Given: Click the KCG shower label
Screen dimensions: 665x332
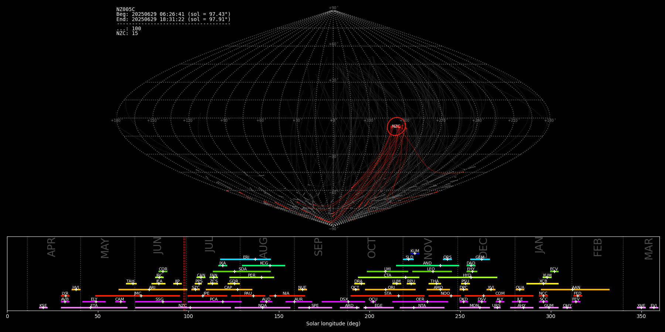Looking at the screenshot, I should 264,263.
